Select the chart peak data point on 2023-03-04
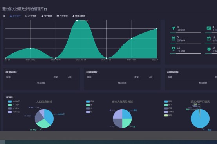Viewport: 217px width, 144px height. tap(77, 21)
